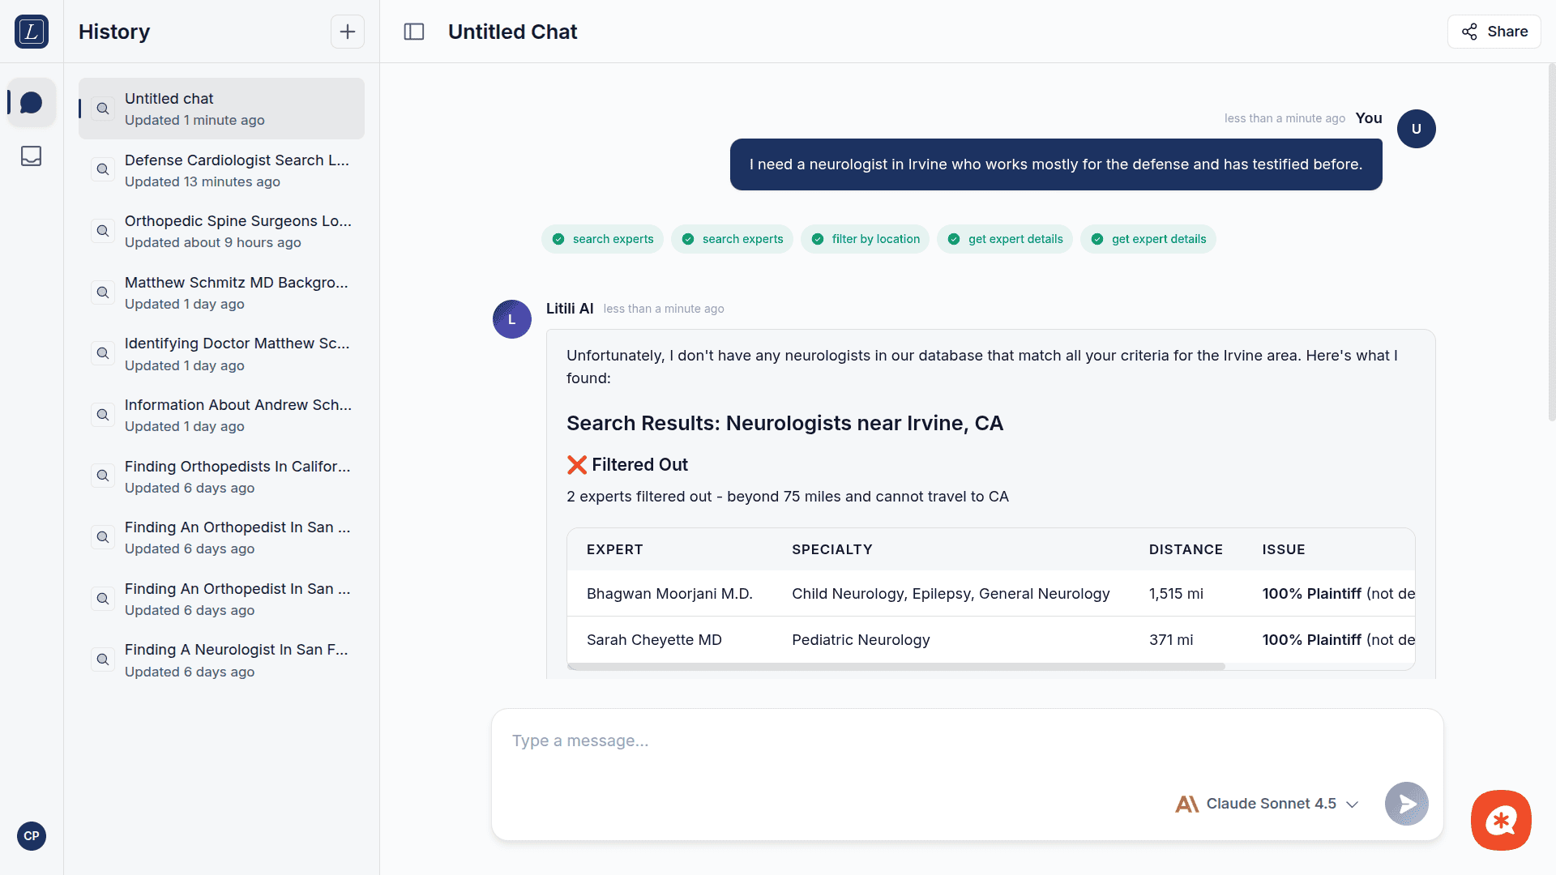Viewport: 1556px width, 875px height.
Task: Select Finding A Neurologist In San F chat
Action: (x=235, y=659)
